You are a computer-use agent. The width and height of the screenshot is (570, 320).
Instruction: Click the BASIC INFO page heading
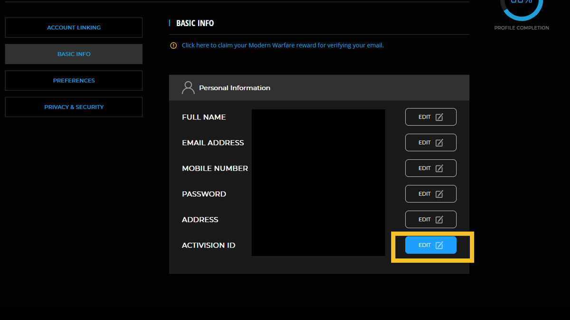coord(195,23)
